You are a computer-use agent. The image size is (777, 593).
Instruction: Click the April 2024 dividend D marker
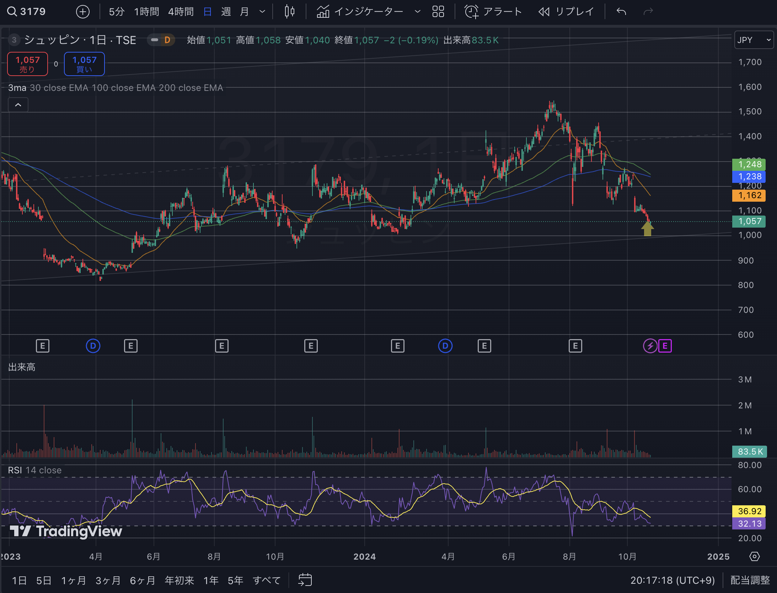445,346
